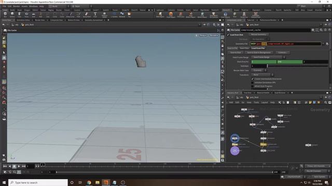Image resolution: width=332 pixels, height=186 pixels.
Task: Select the File shelf tool
Action: point(129,14)
